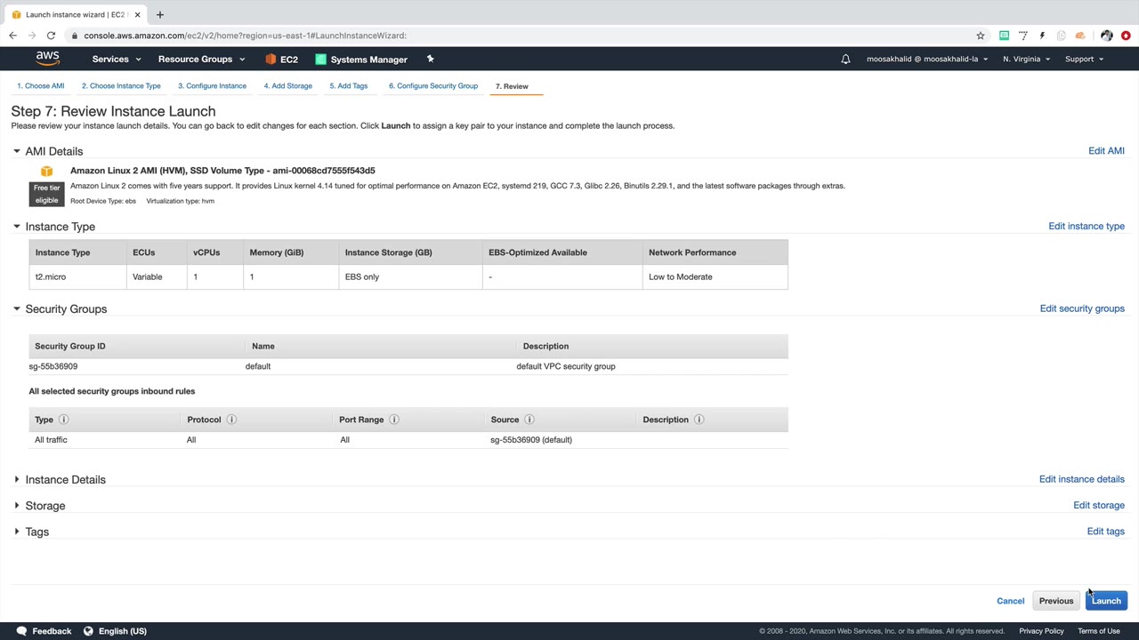Open the Systems Manager shortcut
This screenshot has width=1139, height=640.
(x=361, y=60)
